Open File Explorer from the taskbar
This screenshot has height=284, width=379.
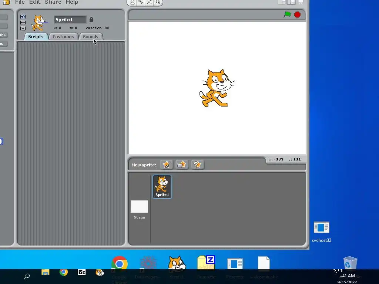(46, 273)
